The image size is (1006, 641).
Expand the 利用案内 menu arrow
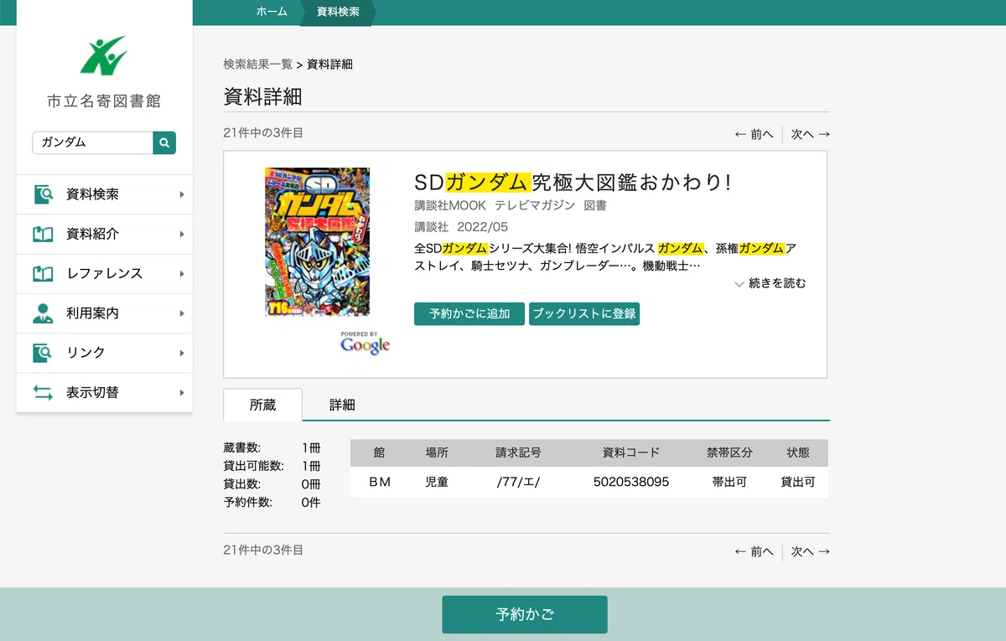click(182, 313)
